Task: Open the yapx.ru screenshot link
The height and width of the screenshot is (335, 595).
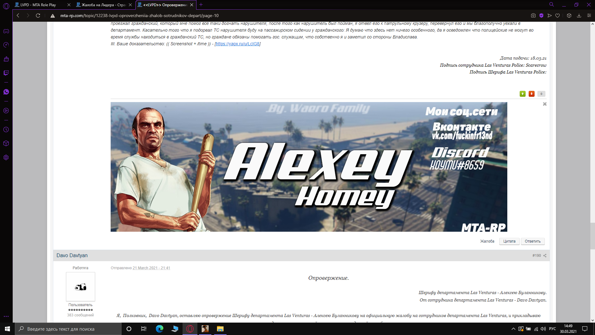Action: coord(237,44)
